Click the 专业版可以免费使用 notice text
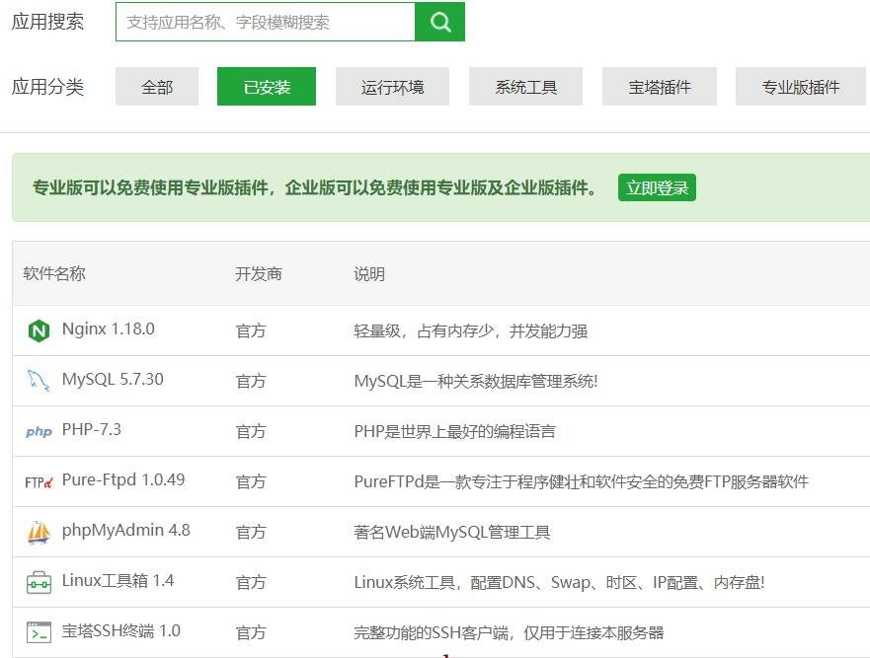The width and height of the screenshot is (870, 658). pyautogui.click(x=314, y=187)
